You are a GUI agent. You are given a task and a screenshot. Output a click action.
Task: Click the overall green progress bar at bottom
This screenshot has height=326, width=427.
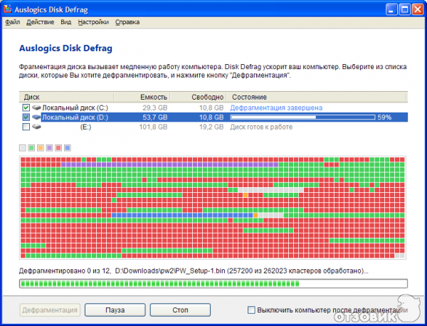tap(213, 283)
